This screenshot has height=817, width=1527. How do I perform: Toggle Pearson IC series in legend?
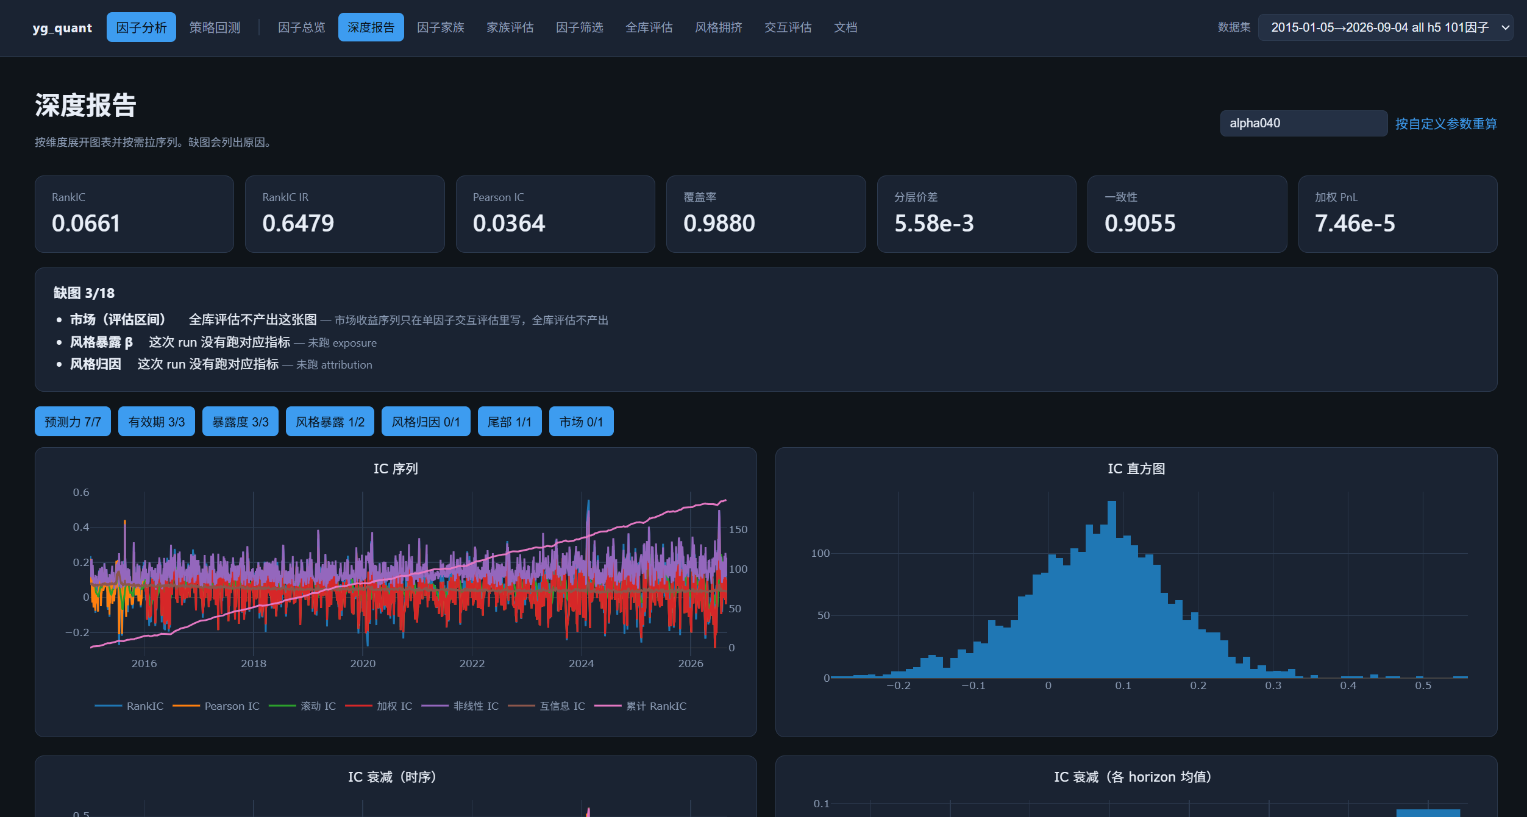(216, 706)
